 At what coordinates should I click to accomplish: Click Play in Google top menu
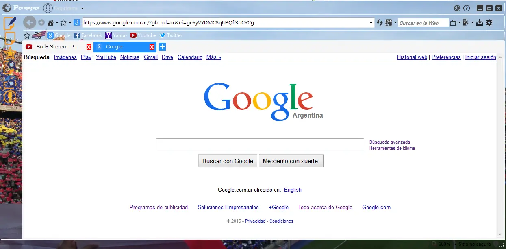click(86, 57)
